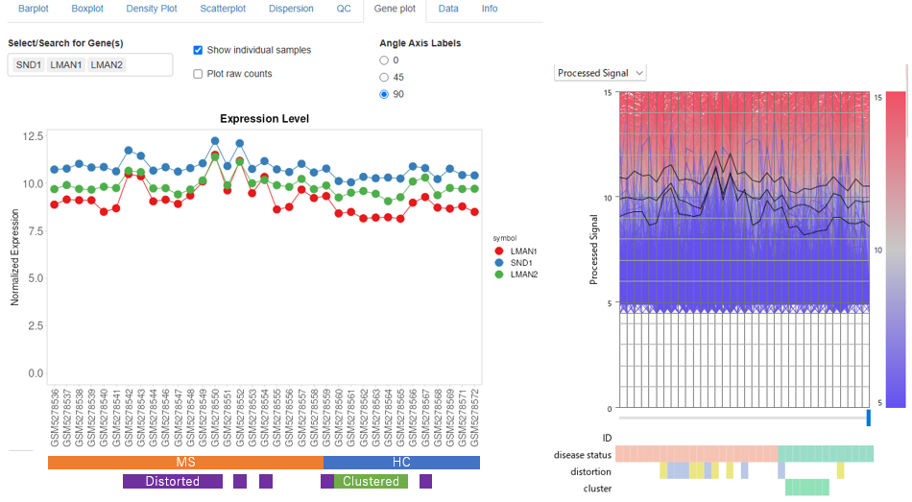Uncheck Show individual samples checkbox

coord(198,50)
